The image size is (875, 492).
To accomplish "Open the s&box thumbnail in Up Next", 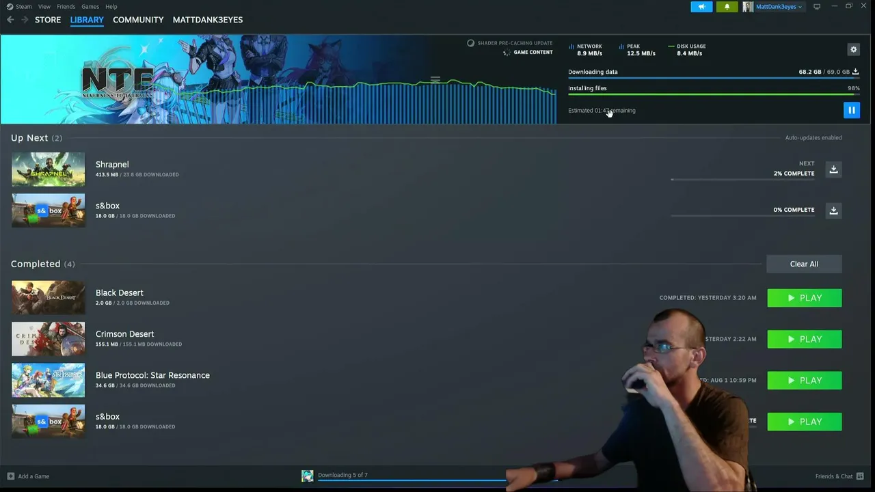I will coord(48,210).
